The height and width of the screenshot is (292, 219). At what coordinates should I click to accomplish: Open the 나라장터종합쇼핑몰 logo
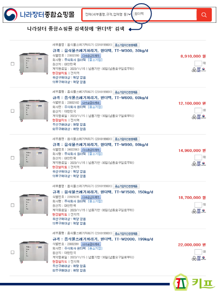[x=39, y=15]
